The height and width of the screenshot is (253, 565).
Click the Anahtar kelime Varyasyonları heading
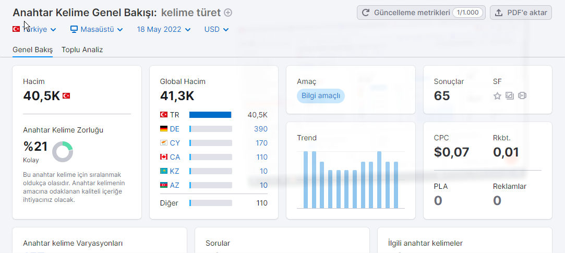pos(73,243)
